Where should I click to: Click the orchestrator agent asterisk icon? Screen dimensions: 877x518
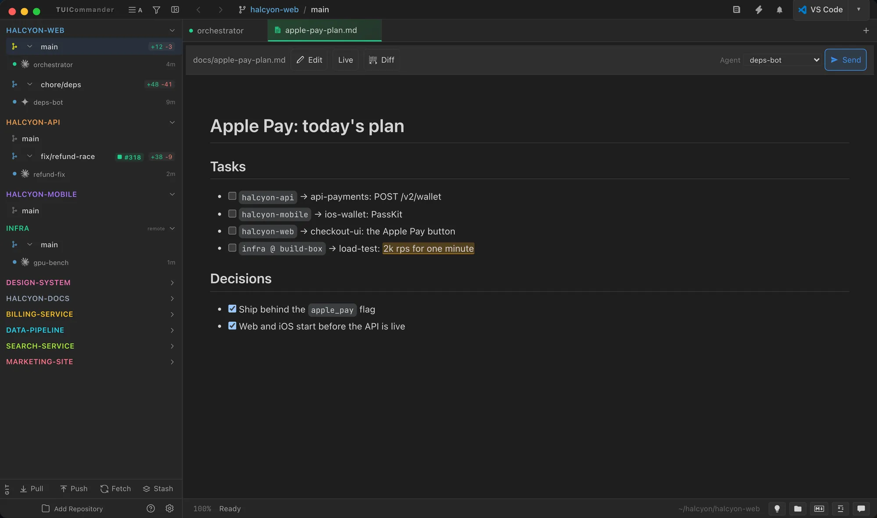tap(25, 64)
